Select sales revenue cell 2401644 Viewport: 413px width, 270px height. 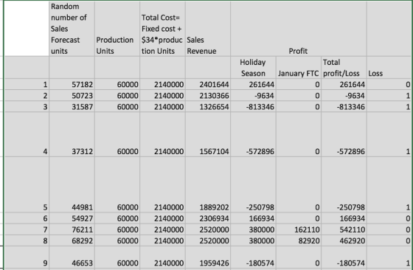tap(208, 84)
